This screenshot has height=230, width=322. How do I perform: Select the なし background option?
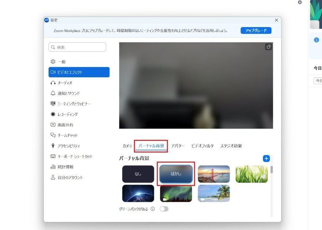(x=138, y=174)
